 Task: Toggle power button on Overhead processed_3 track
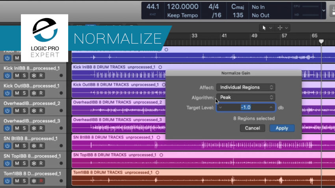pyautogui.click(x=7, y=128)
